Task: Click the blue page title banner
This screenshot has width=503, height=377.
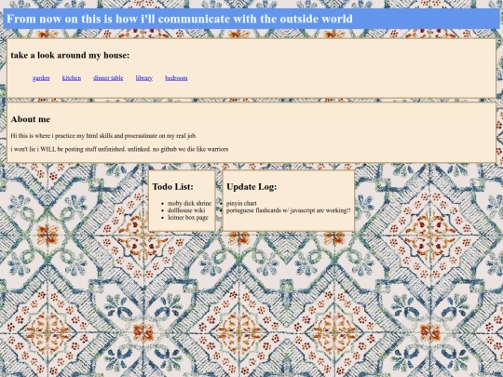Action: (251, 19)
